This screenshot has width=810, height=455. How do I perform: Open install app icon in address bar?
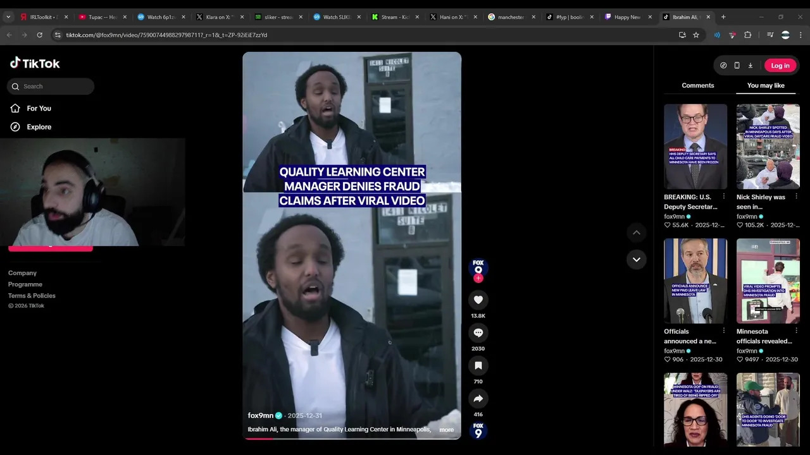[682, 35]
